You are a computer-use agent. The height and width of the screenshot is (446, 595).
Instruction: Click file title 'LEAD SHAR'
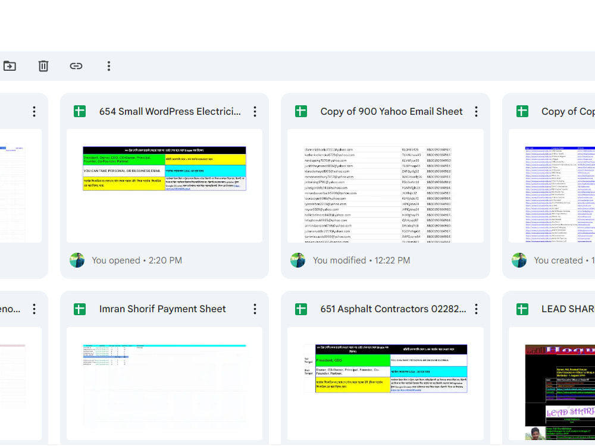[x=568, y=309]
